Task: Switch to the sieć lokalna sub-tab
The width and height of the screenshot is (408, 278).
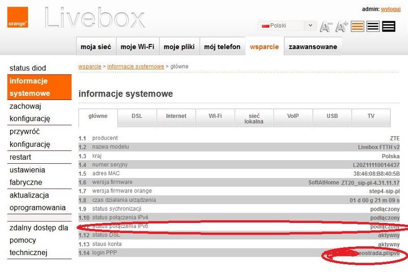Action: click(x=254, y=118)
